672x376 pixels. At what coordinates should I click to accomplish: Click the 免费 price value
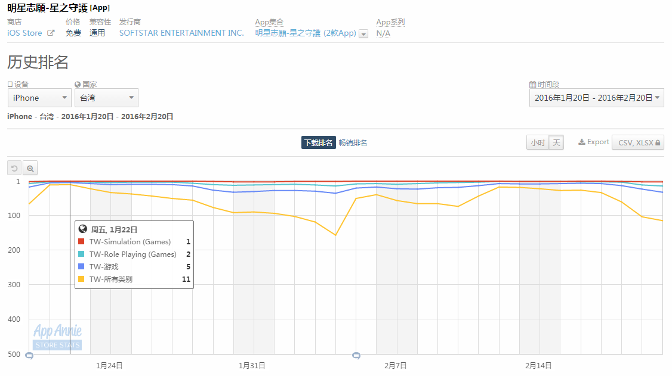click(73, 33)
